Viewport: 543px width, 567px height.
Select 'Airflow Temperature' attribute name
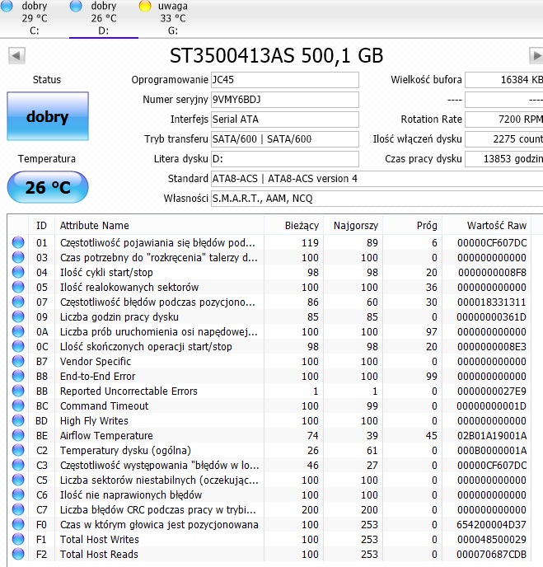pyautogui.click(x=106, y=435)
